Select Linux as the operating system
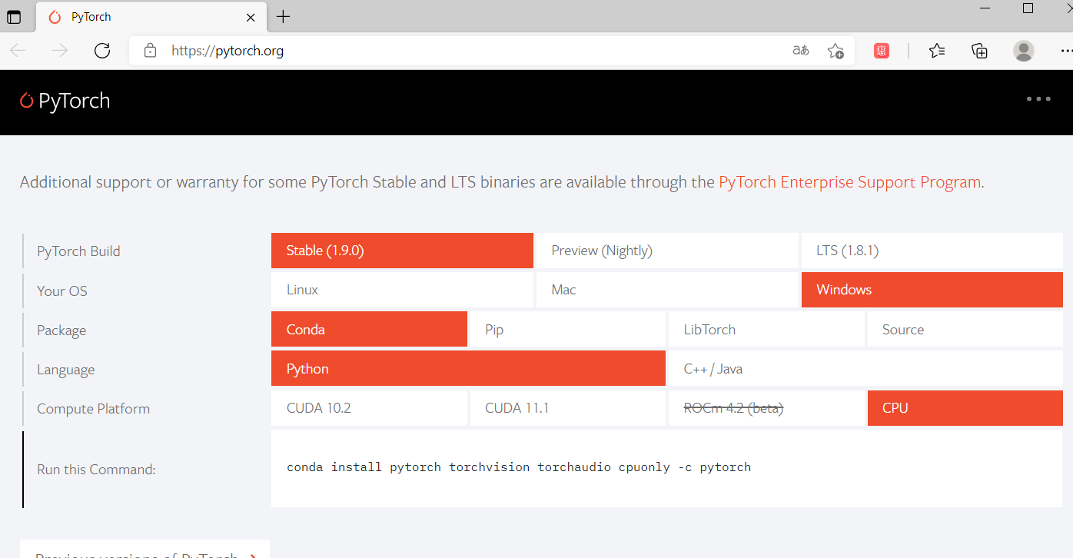Screen dimensions: 1073x558 point(401,289)
